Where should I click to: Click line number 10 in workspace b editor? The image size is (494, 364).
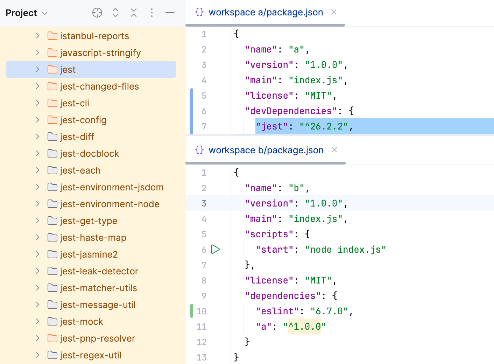[202, 311]
